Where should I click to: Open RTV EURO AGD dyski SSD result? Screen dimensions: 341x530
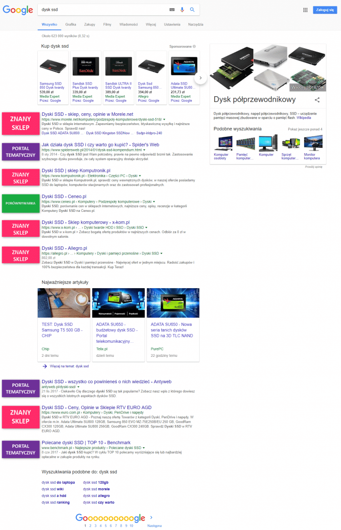96,408
